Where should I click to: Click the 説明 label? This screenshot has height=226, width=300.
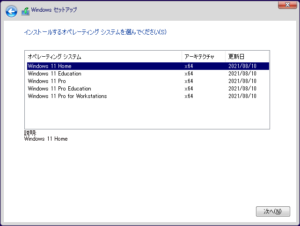[x=30, y=133]
